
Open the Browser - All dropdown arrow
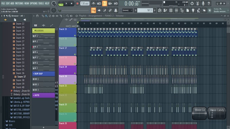click(x=24, y=16)
